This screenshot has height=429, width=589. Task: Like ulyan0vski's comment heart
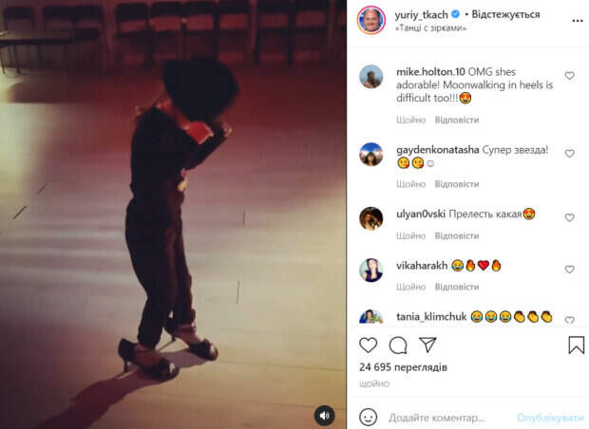pyautogui.click(x=569, y=217)
